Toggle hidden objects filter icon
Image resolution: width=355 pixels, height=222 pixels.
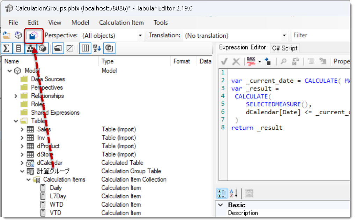pyautogui.click(x=70, y=48)
